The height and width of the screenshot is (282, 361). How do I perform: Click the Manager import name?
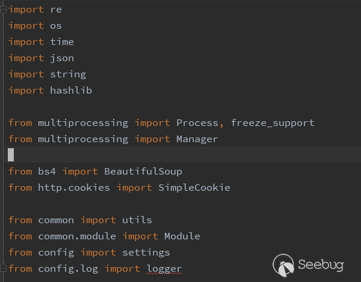pos(197,139)
